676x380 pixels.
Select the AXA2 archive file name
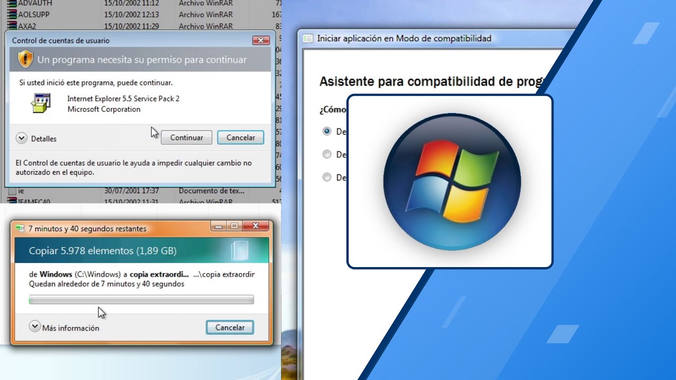(27, 26)
